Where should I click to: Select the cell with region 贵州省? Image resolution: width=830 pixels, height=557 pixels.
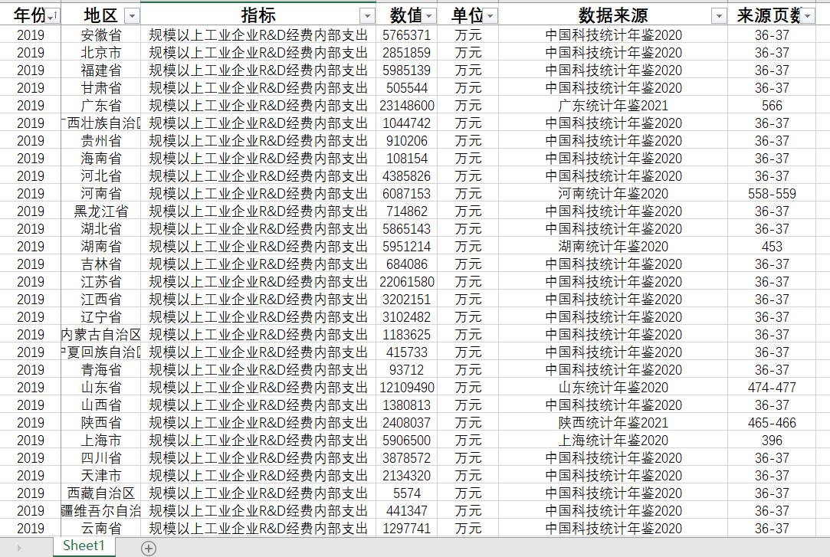[x=101, y=141]
